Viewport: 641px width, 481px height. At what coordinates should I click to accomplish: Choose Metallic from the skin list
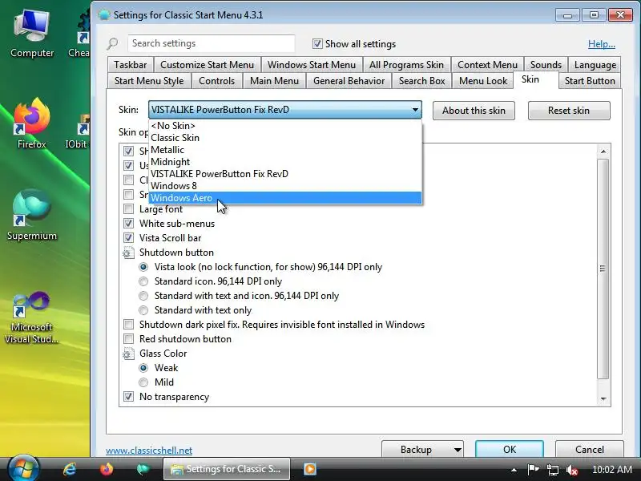tap(285, 150)
